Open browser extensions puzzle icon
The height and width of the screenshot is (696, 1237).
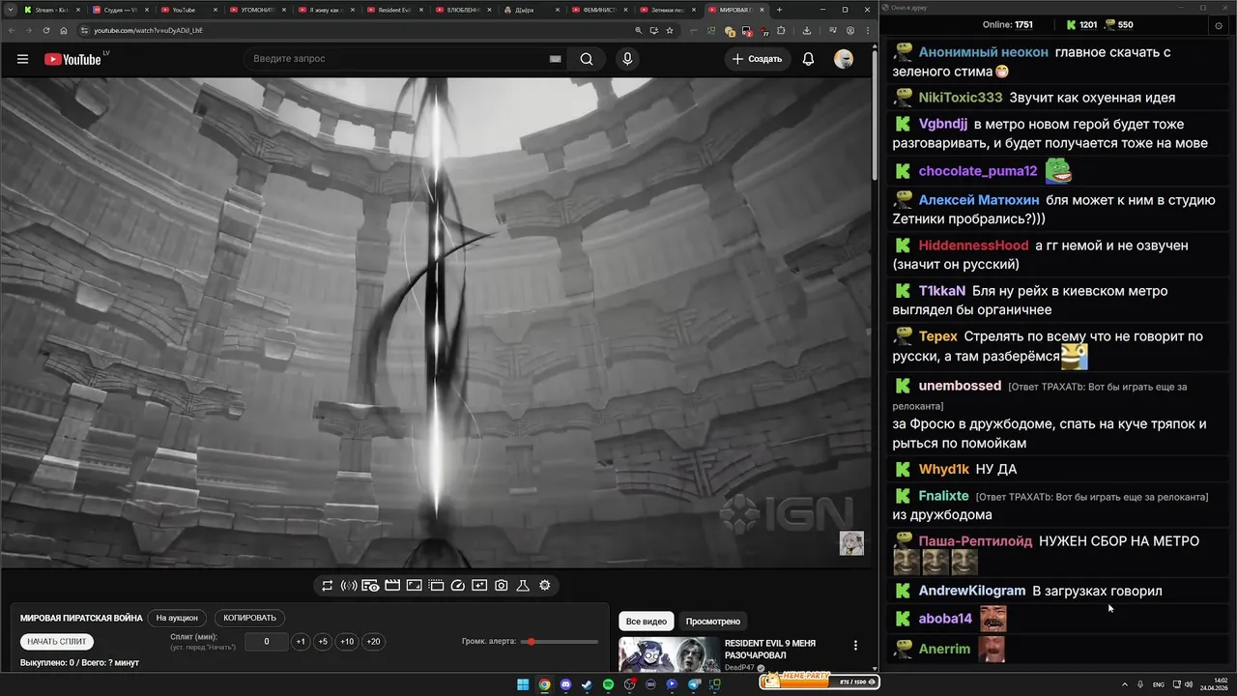782,30
